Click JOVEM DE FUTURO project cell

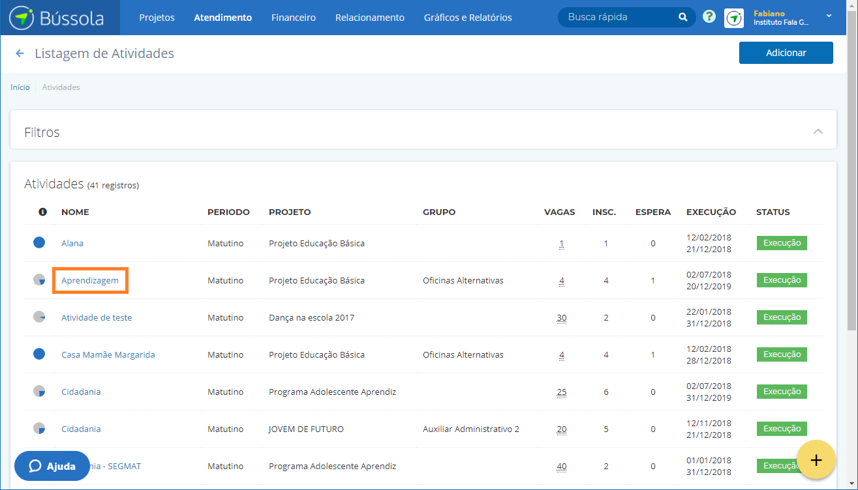(306, 429)
